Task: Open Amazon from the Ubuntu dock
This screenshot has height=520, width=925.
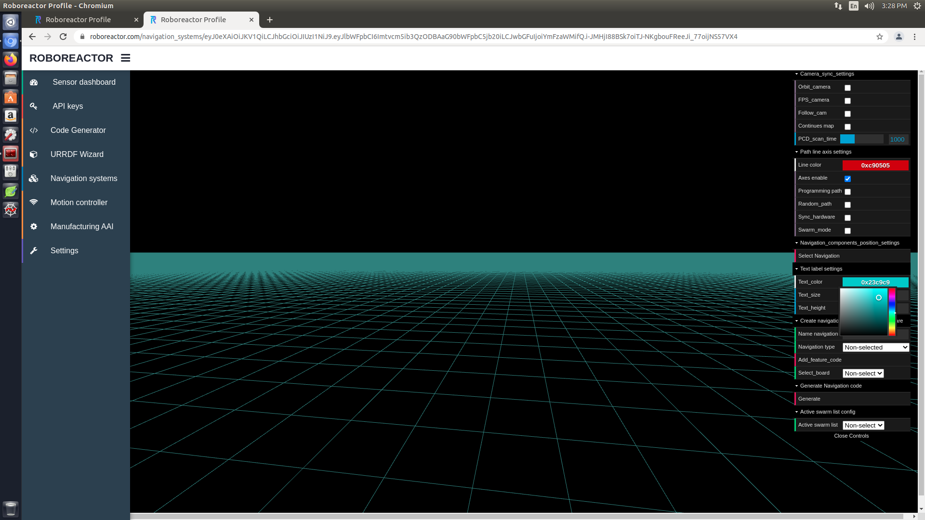Action: pos(11,116)
